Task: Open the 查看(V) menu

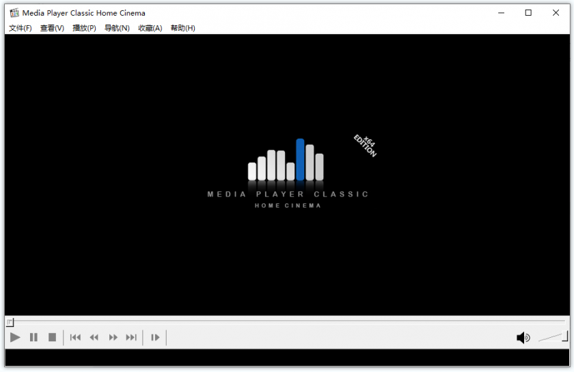Action: [52, 28]
